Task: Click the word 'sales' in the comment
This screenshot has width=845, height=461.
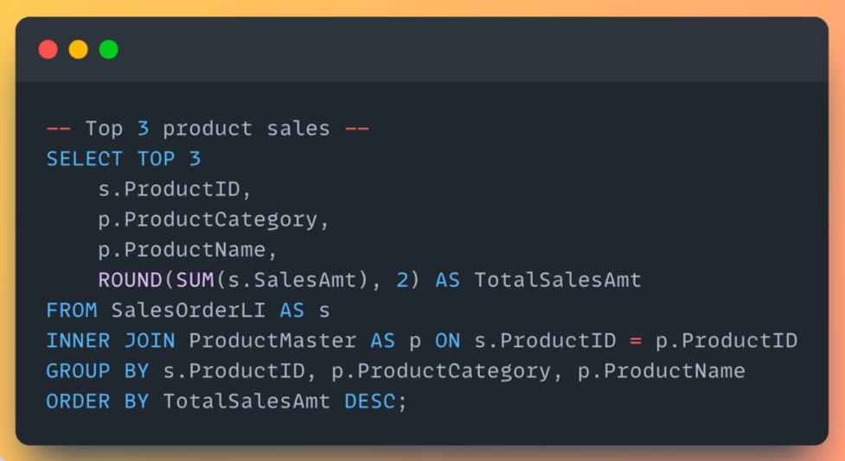Action: click(x=298, y=129)
